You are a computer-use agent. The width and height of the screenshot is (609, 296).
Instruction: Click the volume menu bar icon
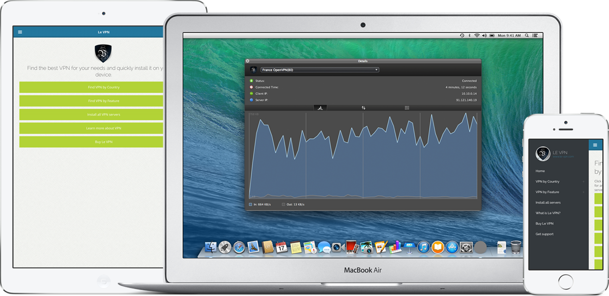click(485, 35)
